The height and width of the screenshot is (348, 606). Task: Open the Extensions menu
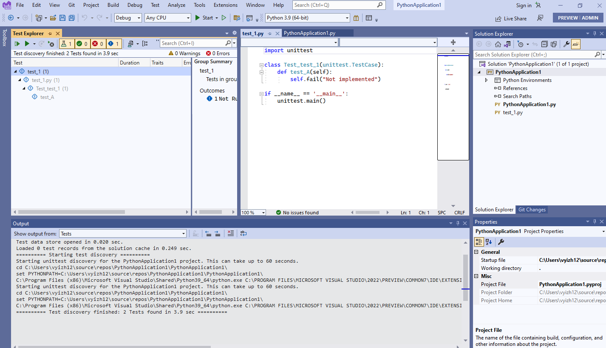226,5
